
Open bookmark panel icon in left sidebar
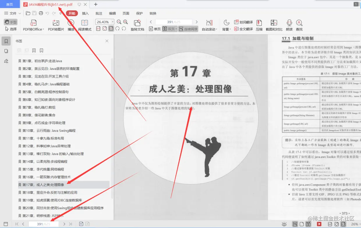click(x=6, y=41)
